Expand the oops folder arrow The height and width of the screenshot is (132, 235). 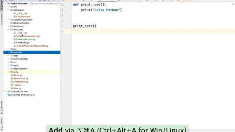click(x=8, y=56)
